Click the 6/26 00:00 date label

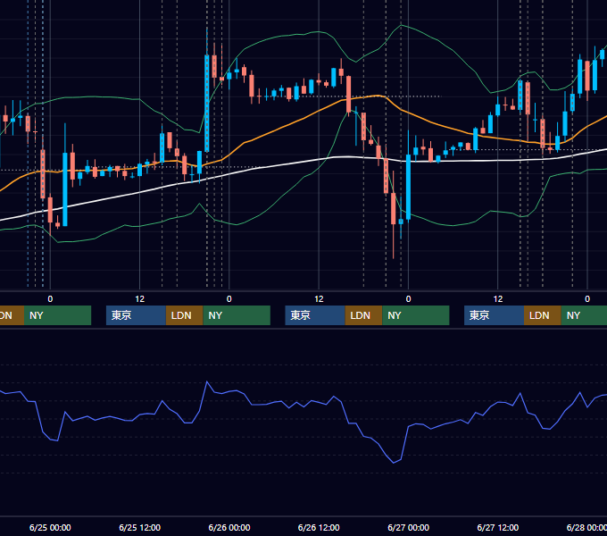point(229,527)
